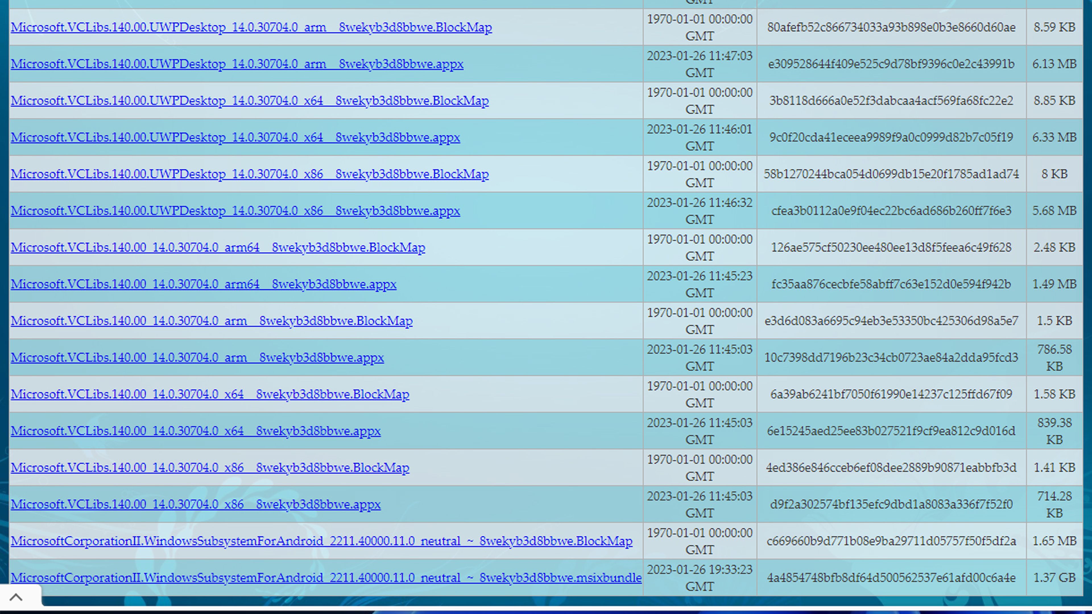Open VCLibs.140.00 x86 BlockMap link
The width and height of the screenshot is (1092, 614).
(x=210, y=468)
